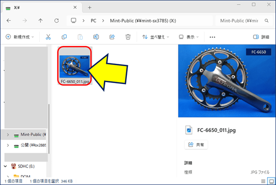Image resolution: width=276 pixels, height=185 pixels.
Task: Open the 表示 view menu
Action: [x=189, y=37]
